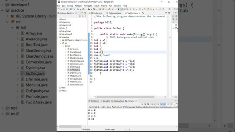
Task: Open the Window menu
Action: pos(117,6)
